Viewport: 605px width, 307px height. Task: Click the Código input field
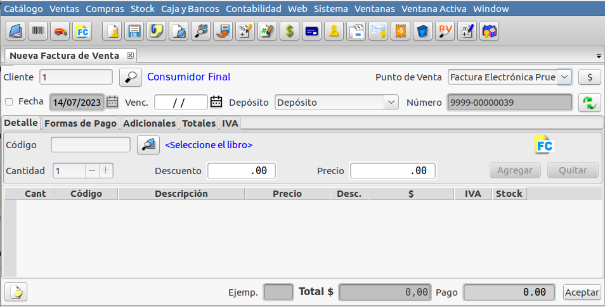(x=91, y=145)
